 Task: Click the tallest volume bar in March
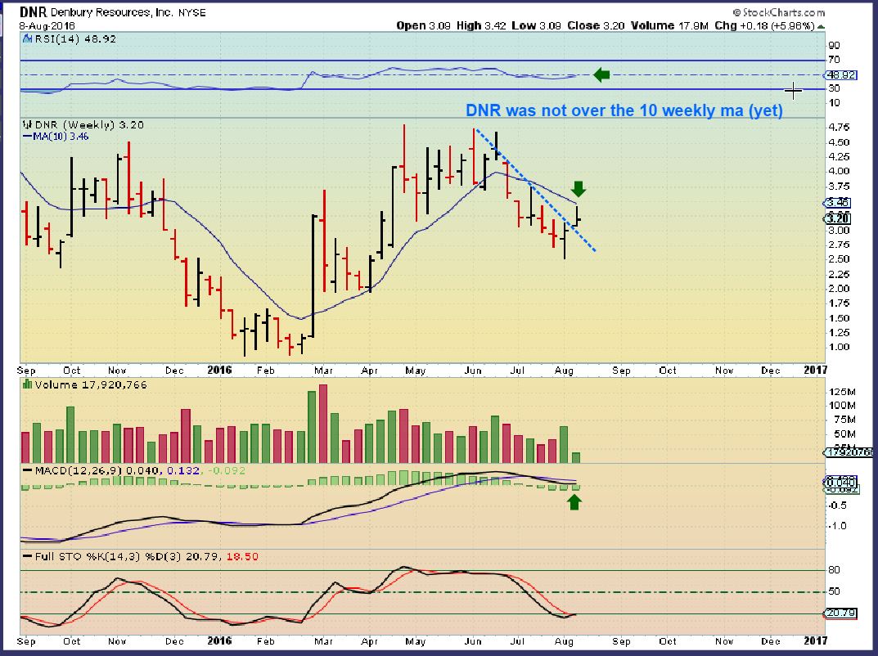323,423
